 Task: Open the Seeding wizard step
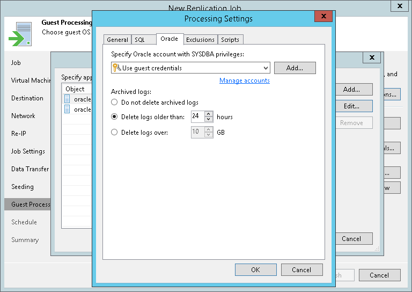(x=23, y=187)
